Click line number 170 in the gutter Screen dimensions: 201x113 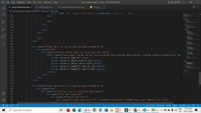(12, 55)
